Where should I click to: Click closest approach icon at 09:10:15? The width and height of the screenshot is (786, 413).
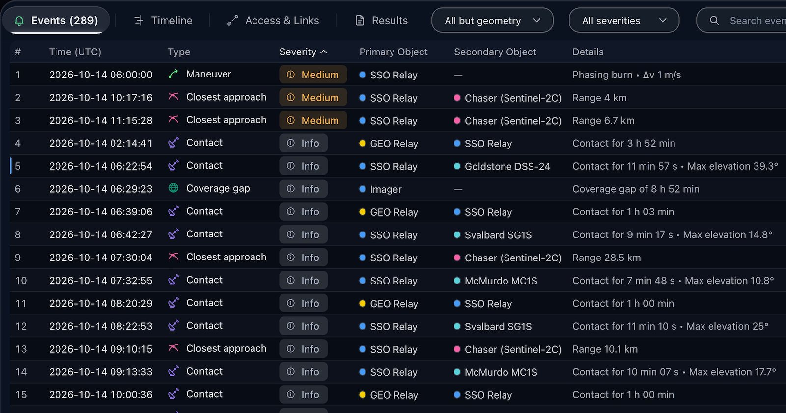click(x=173, y=348)
